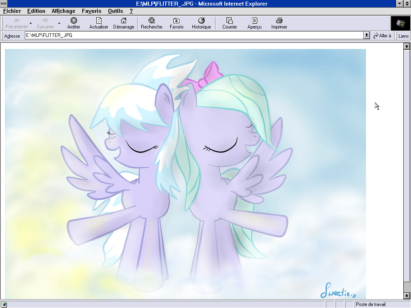Open the Affichage menu
The width and height of the screenshot is (411, 308).
point(63,11)
